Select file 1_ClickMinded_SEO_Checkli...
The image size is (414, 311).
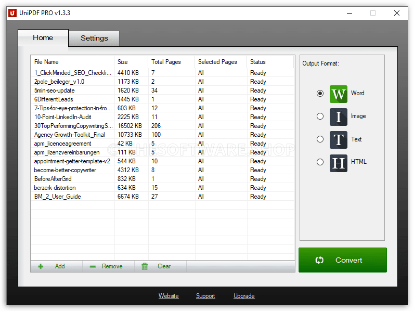[73, 73]
